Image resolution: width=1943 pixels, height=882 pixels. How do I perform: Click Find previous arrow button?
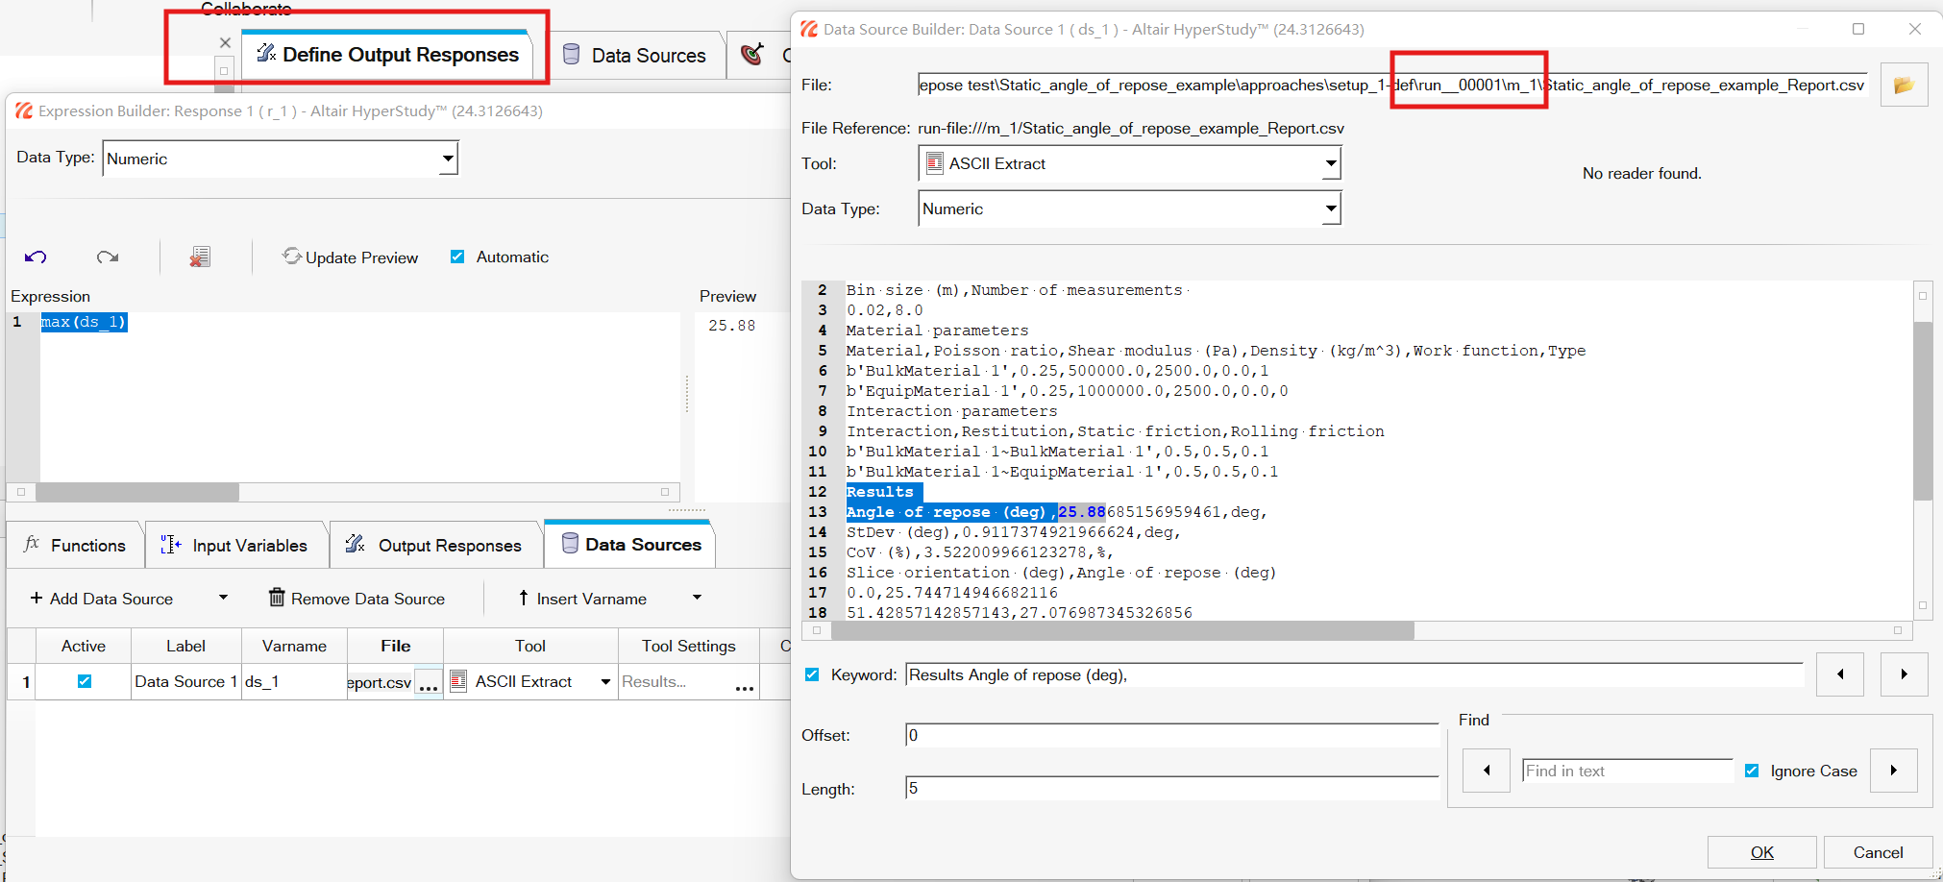(x=1487, y=771)
